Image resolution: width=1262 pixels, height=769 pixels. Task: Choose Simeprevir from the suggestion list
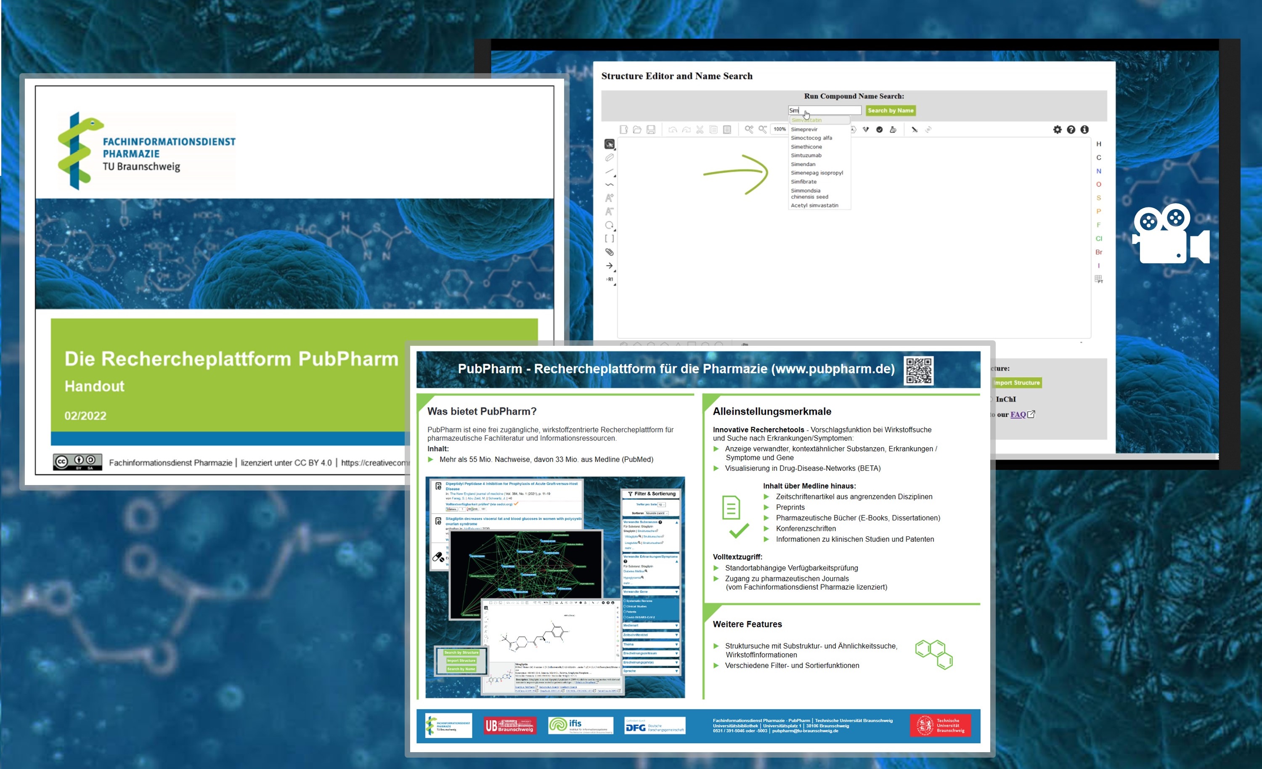click(804, 129)
